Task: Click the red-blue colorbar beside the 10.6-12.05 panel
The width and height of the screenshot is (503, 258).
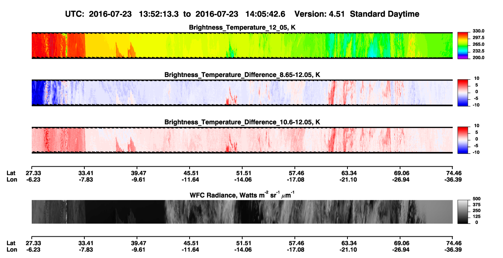Action: point(463,139)
